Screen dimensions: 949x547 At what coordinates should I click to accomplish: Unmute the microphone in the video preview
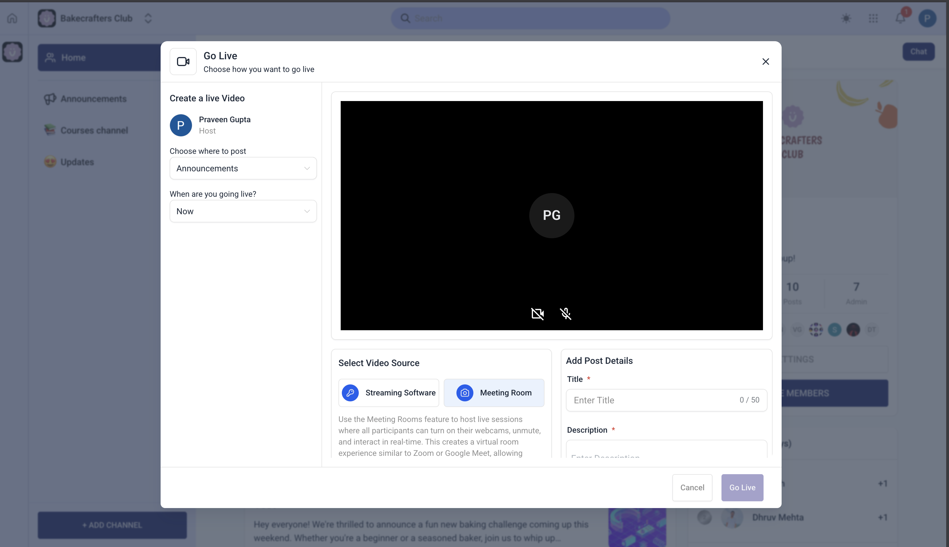click(x=565, y=314)
